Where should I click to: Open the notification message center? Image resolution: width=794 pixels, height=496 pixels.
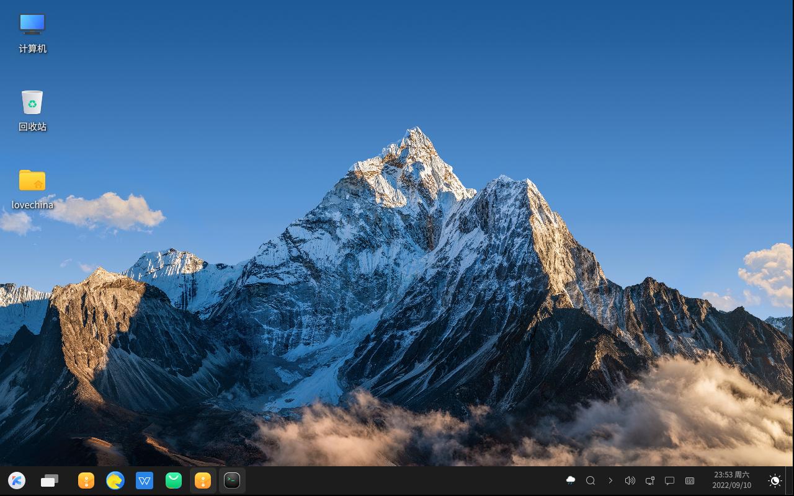(x=670, y=480)
